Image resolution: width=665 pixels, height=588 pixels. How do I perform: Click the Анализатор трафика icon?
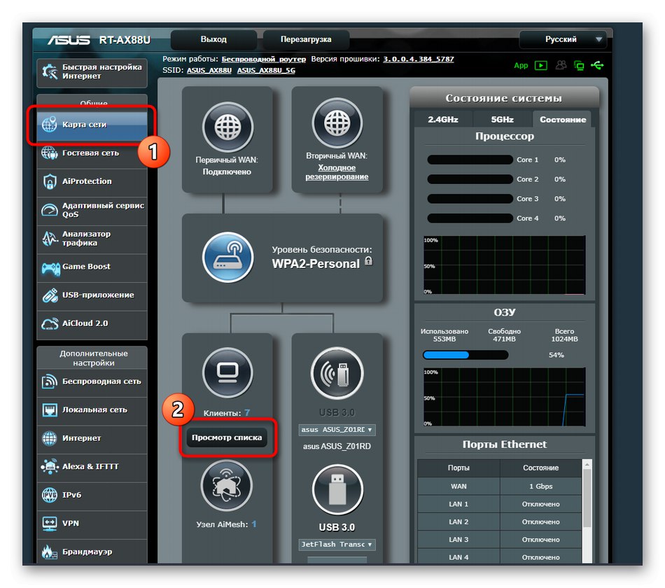(x=50, y=238)
